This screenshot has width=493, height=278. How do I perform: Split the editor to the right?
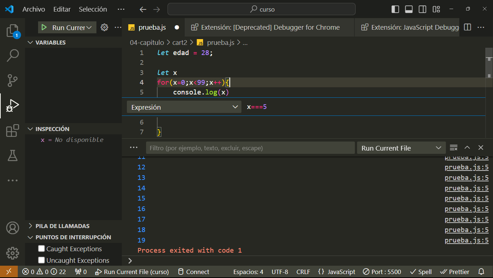pos(468,27)
